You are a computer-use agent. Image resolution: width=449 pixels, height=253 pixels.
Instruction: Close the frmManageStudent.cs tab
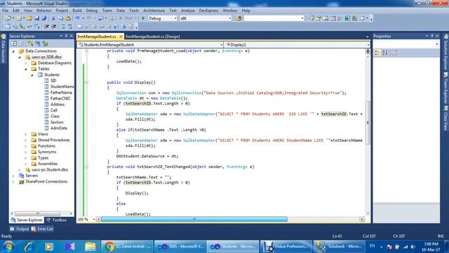tap(121, 37)
